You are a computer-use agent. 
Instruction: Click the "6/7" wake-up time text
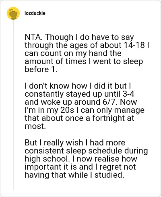click(x=110, y=102)
